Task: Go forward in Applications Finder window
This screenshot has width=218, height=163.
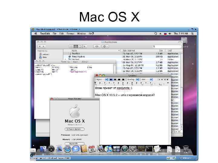Action: point(44,46)
